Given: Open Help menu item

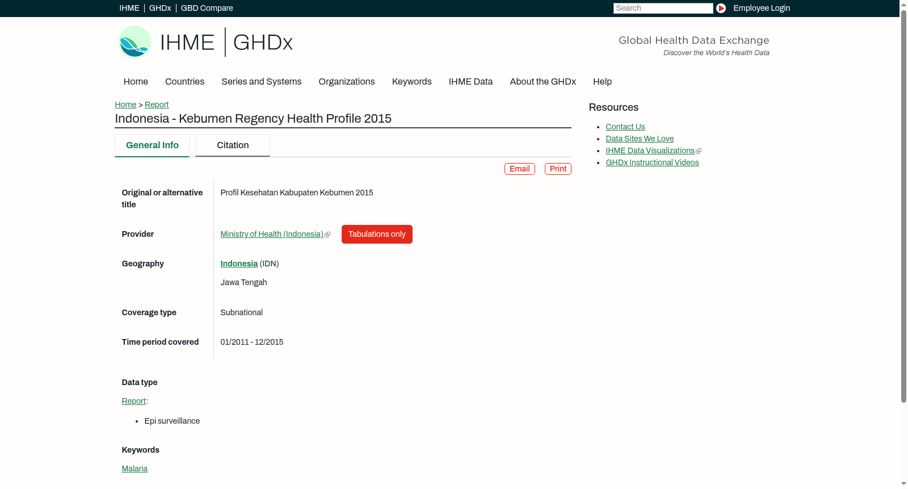Looking at the screenshot, I should click(x=603, y=82).
